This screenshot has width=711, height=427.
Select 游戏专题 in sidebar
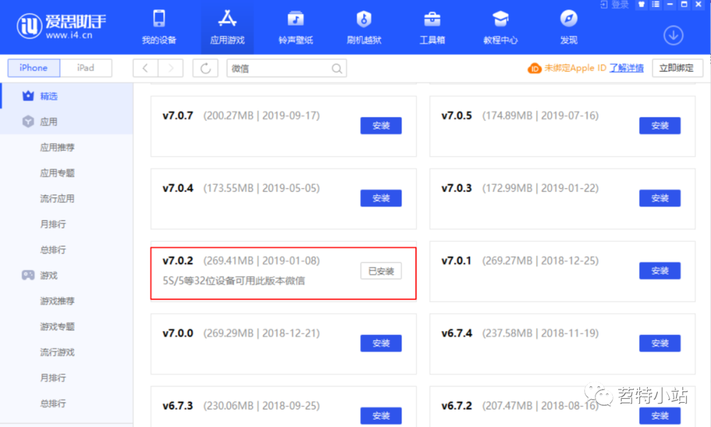(x=57, y=327)
